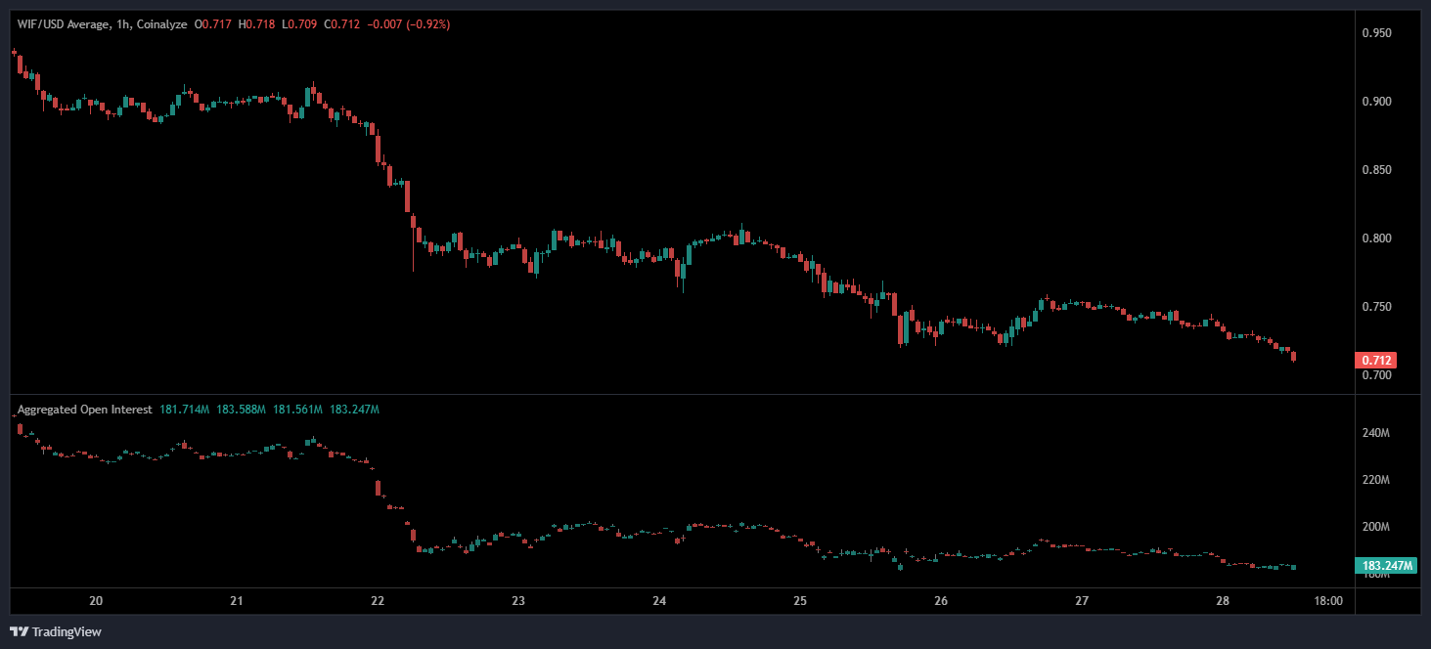This screenshot has width=1431, height=649.
Task: Click the 0.750 price axis label
Action: [1376, 307]
